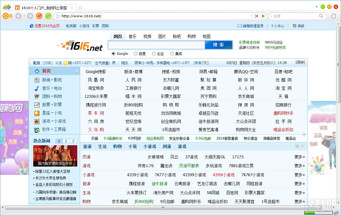Screen dimensions: 341x216
Task: Click the blue house icon for 设置1616为主页
Action: (x=32, y=26)
